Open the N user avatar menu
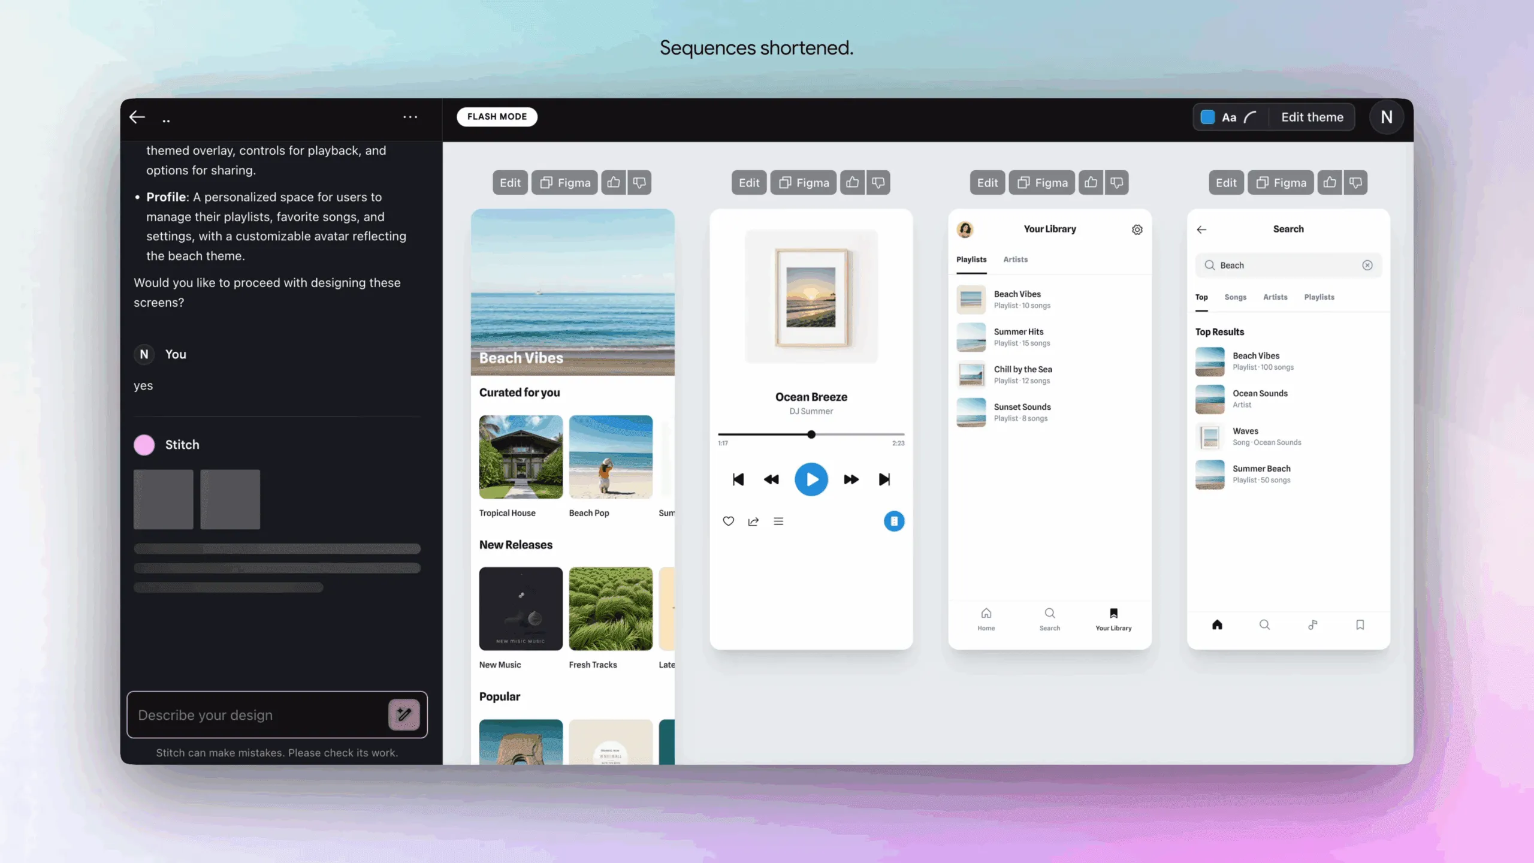 click(x=1386, y=117)
